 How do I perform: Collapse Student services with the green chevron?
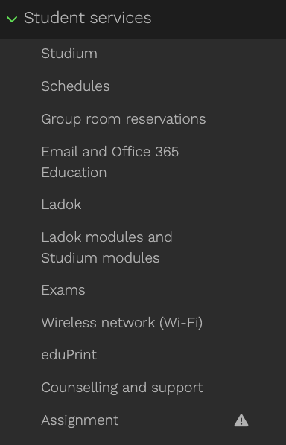point(12,19)
